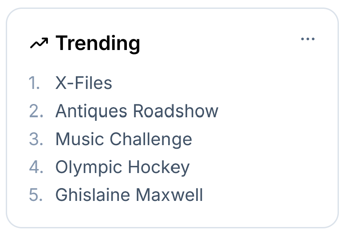Click rank number 1 beside X-Files
The height and width of the screenshot is (231, 342).
[35, 83]
